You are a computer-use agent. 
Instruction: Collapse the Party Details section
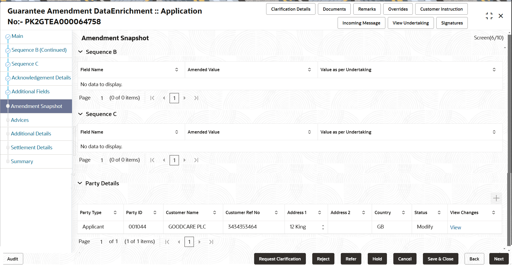coord(80,183)
